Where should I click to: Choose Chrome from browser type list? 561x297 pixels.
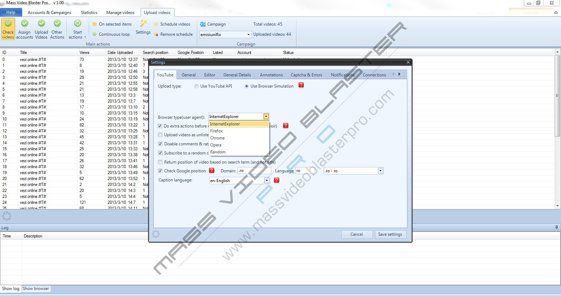pyautogui.click(x=239, y=138)
